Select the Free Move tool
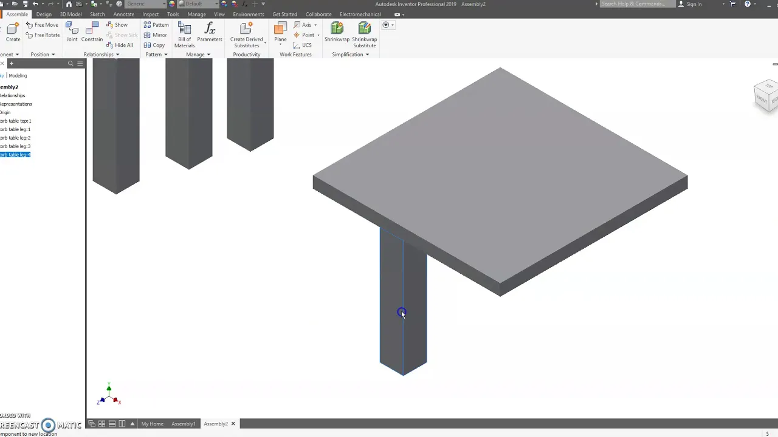 [42, 25]
